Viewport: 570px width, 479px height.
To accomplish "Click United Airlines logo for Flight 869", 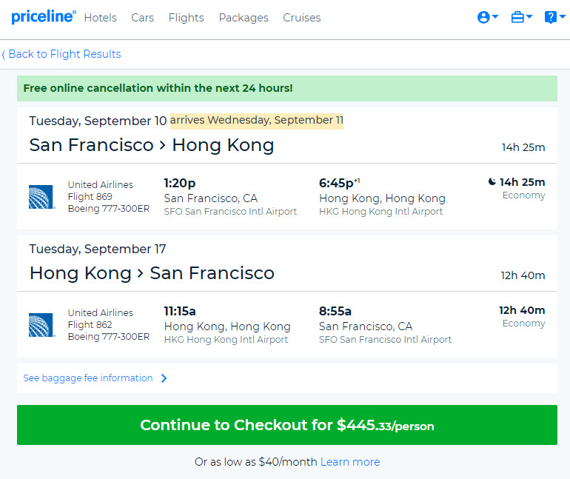I will coord(41,197).
